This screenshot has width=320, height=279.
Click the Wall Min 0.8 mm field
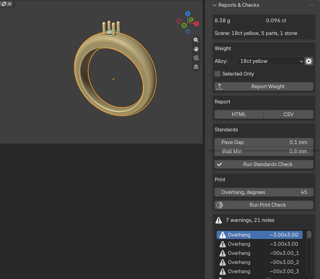click(264, 151)
